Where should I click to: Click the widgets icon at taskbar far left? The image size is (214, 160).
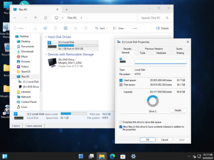point(5,156)
